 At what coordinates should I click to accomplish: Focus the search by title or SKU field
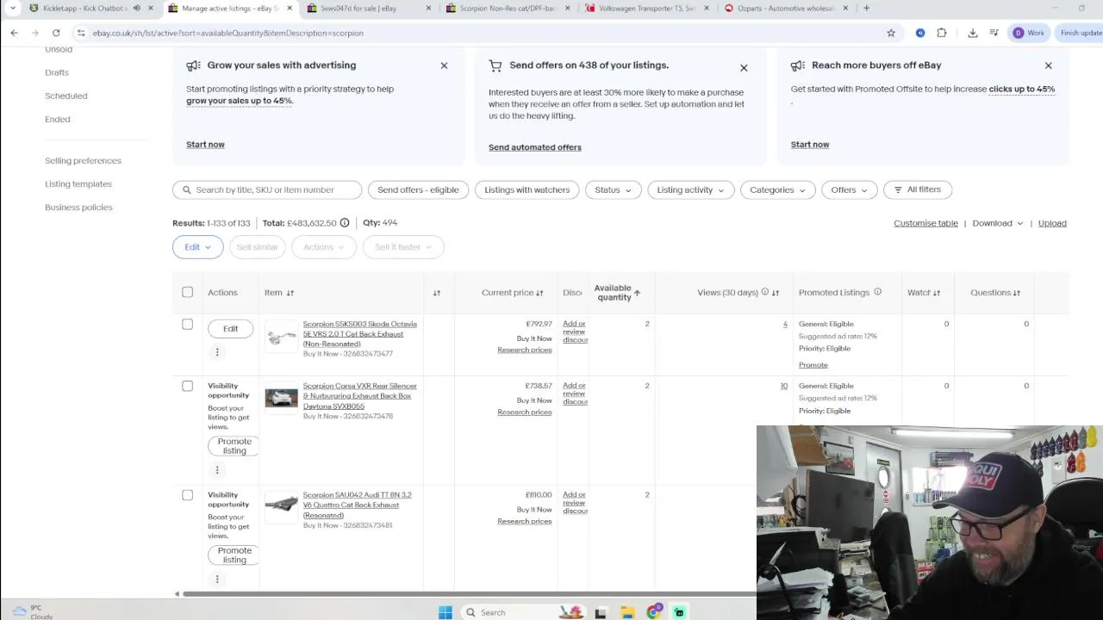click(267, 189)
